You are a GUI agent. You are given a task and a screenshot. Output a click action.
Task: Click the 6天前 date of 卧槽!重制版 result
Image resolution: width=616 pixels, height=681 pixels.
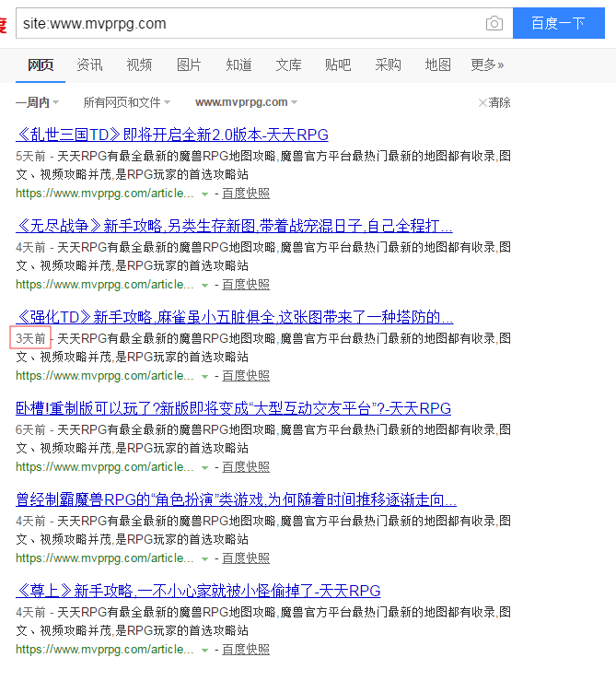point(30,429)
